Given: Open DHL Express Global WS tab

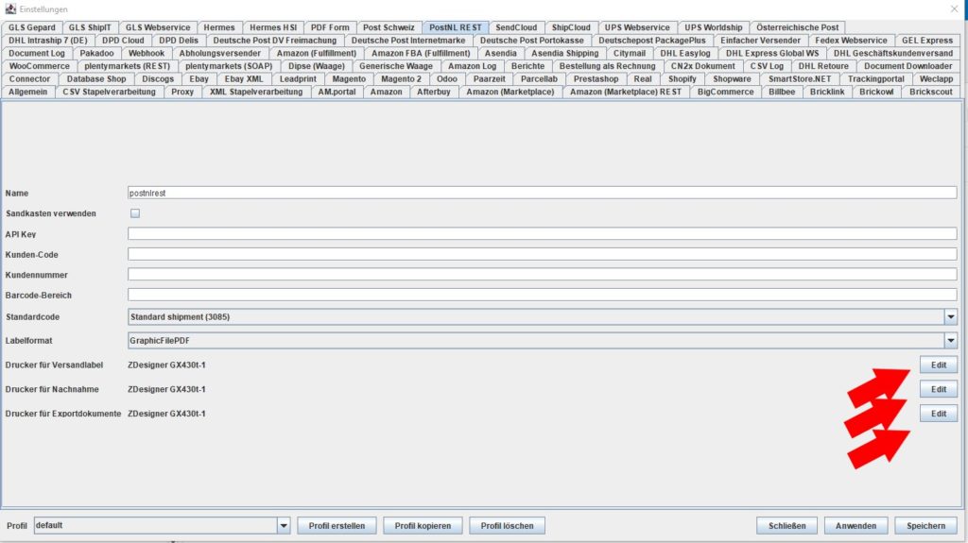Looking at the screenshot, I should coord(772,54).
